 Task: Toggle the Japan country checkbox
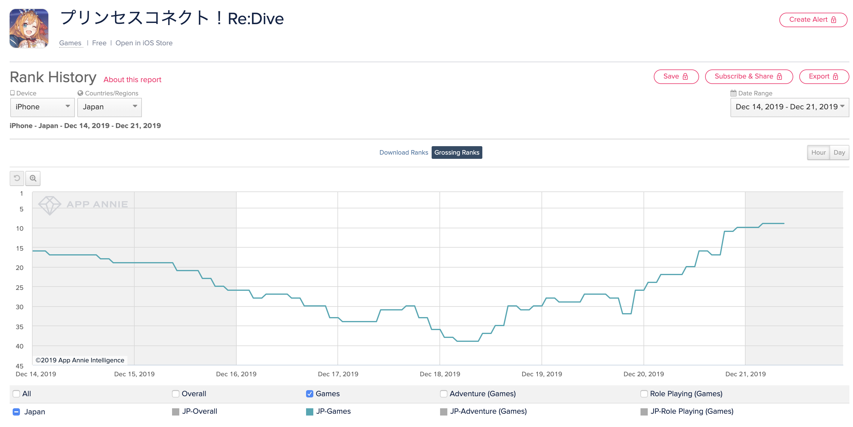[x=16, y=412]
